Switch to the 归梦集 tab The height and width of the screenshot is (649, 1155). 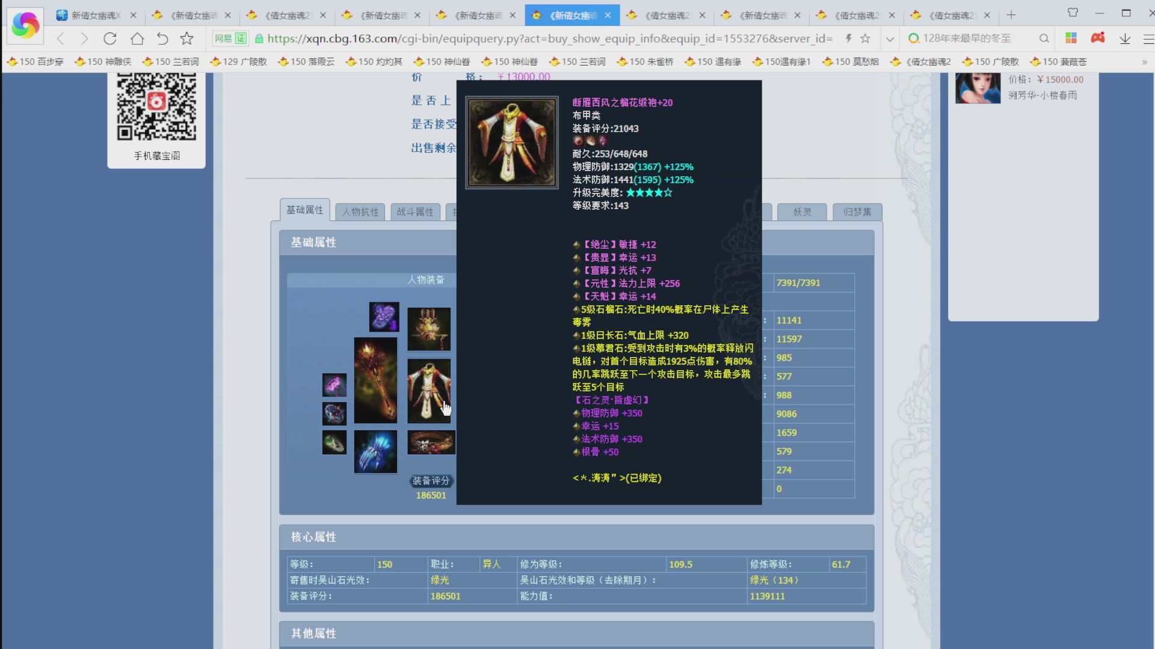857,212
